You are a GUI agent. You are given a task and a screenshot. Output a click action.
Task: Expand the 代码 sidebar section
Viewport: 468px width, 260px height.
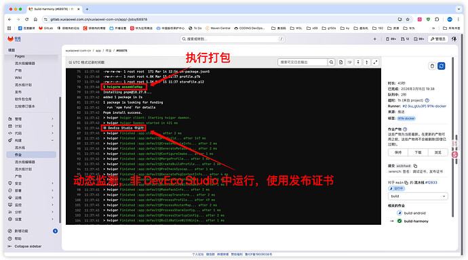(x=31, y=133)
